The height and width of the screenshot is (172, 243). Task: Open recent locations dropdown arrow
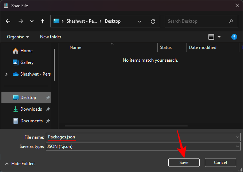[31, 22]
